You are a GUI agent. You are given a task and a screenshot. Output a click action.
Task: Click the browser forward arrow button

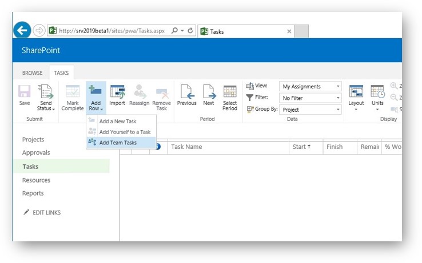39,30
